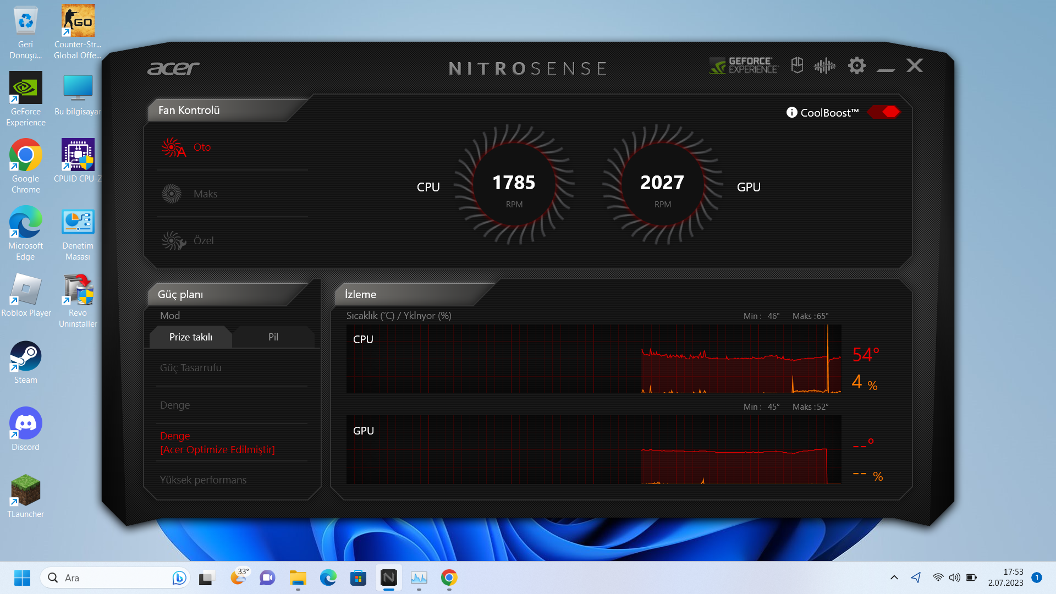
Task: Open Chat app on taskbar
Action: (267, 577)
